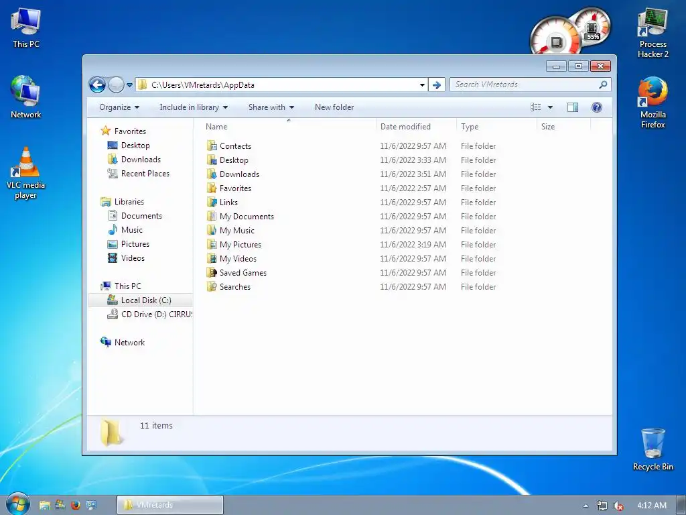Launch Process Hacker 2 desktop shortcut
Image resolution: width=686 pixels, height=515 pixels.
click(653, 33)
